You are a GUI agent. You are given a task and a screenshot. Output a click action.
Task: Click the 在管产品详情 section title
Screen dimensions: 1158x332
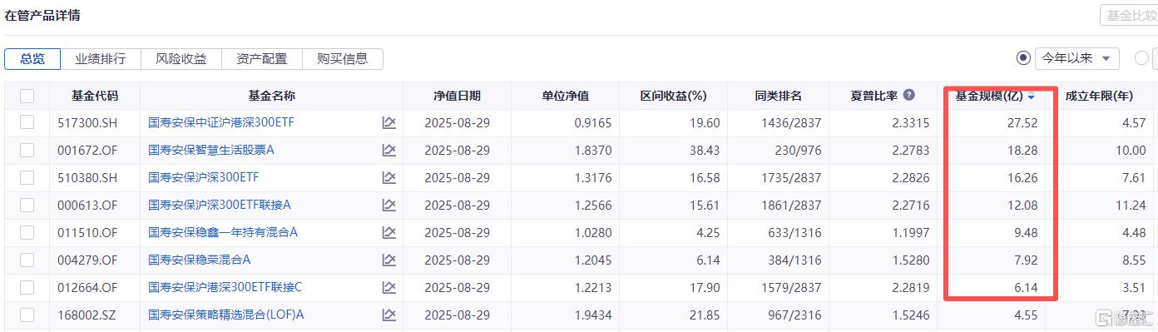[42, 16]
